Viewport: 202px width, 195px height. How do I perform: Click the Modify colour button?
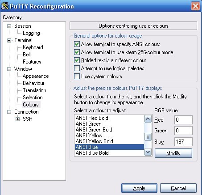173,153
